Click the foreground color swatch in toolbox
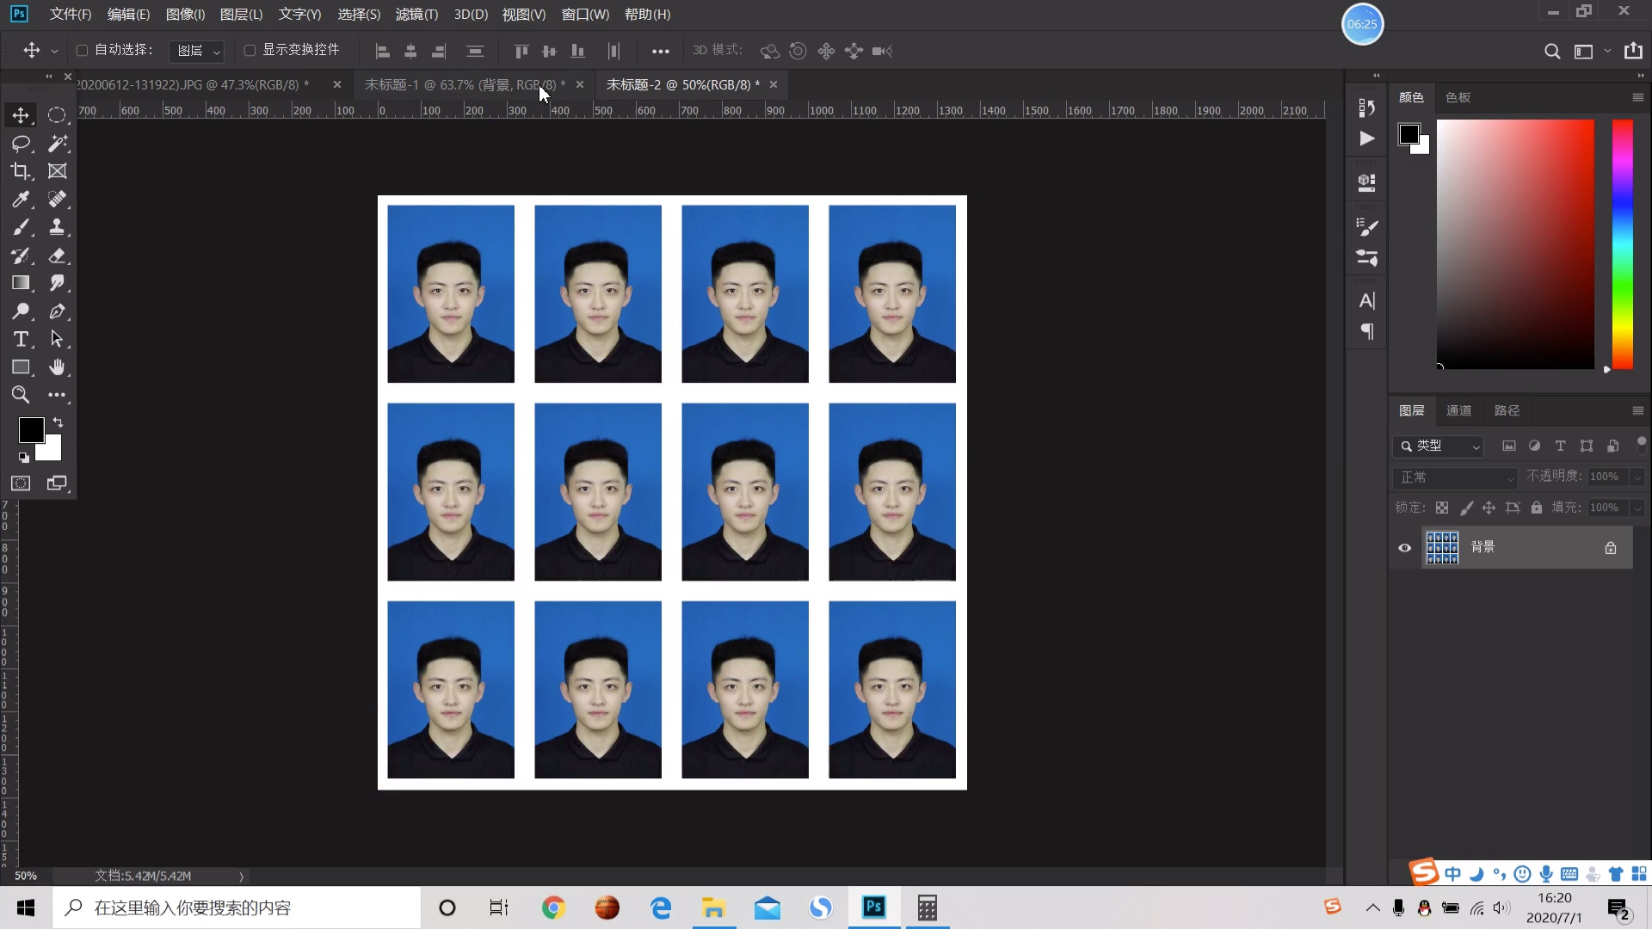Viewport: 1652px width, 929px height. [30, 429]
